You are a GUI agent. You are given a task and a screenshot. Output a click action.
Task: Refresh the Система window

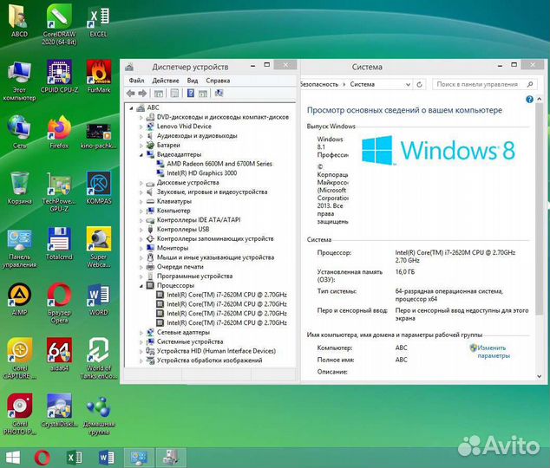pyautogui.click(x=419, y=84)
